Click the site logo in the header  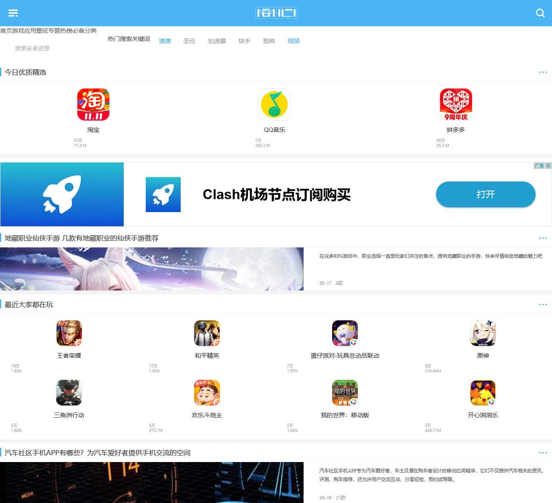pyautogui.click(x=276, y=13)
